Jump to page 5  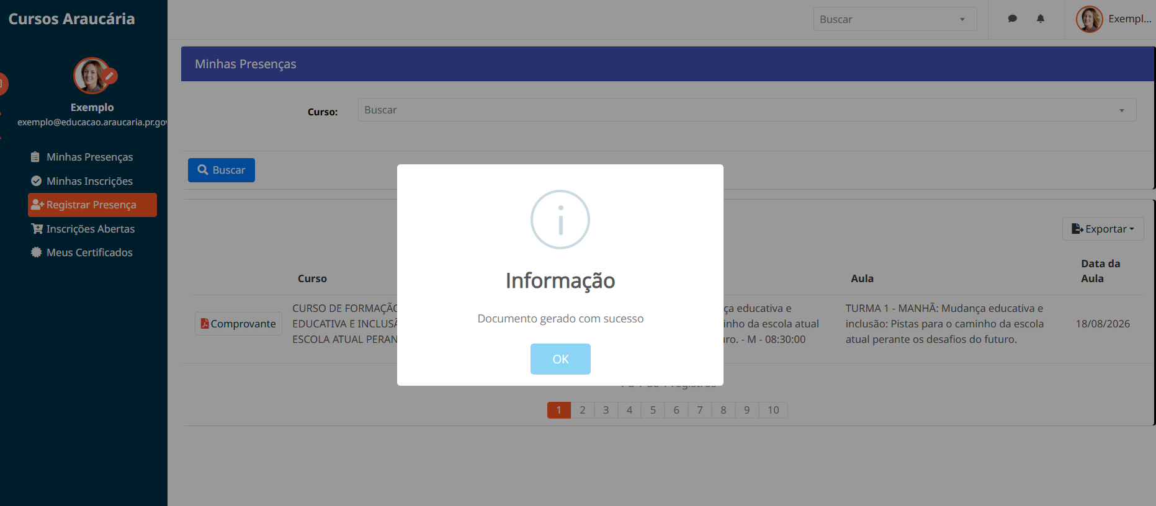tap(653, 410)
